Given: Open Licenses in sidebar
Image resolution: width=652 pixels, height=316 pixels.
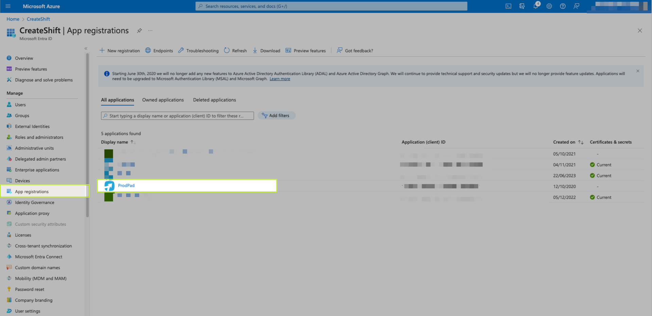Looking at the screenshot, I should click(23, 235).
